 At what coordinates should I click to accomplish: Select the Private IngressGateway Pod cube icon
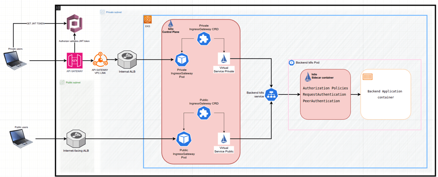click(x=182, y=60)
